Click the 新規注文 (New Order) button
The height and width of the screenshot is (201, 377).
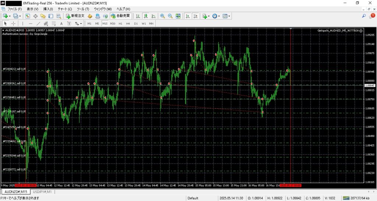tap(75, 16)
